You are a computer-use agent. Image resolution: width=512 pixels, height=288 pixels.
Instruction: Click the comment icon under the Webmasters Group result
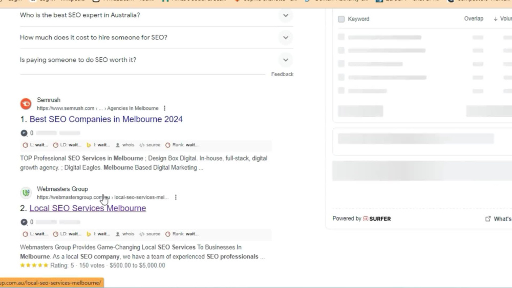click(24, 222)
